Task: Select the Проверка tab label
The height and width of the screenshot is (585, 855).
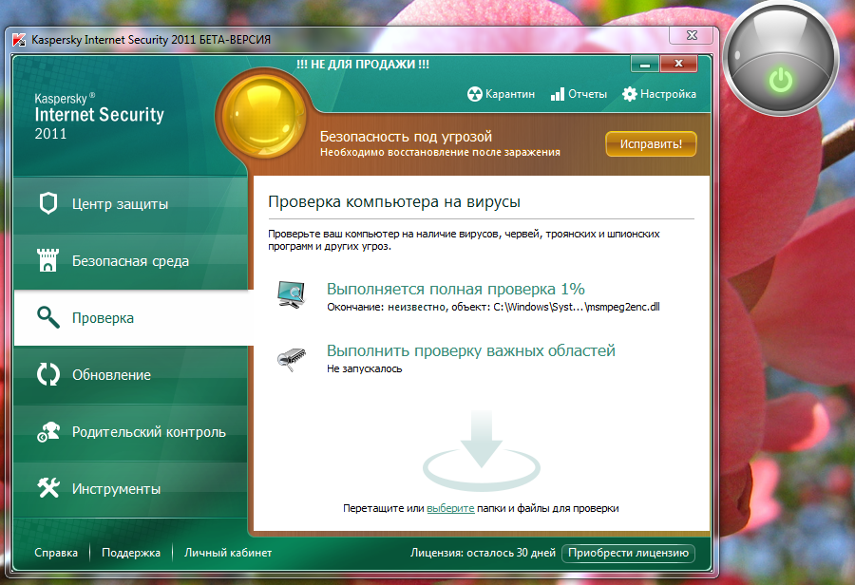Action: (x=103, y=318)
